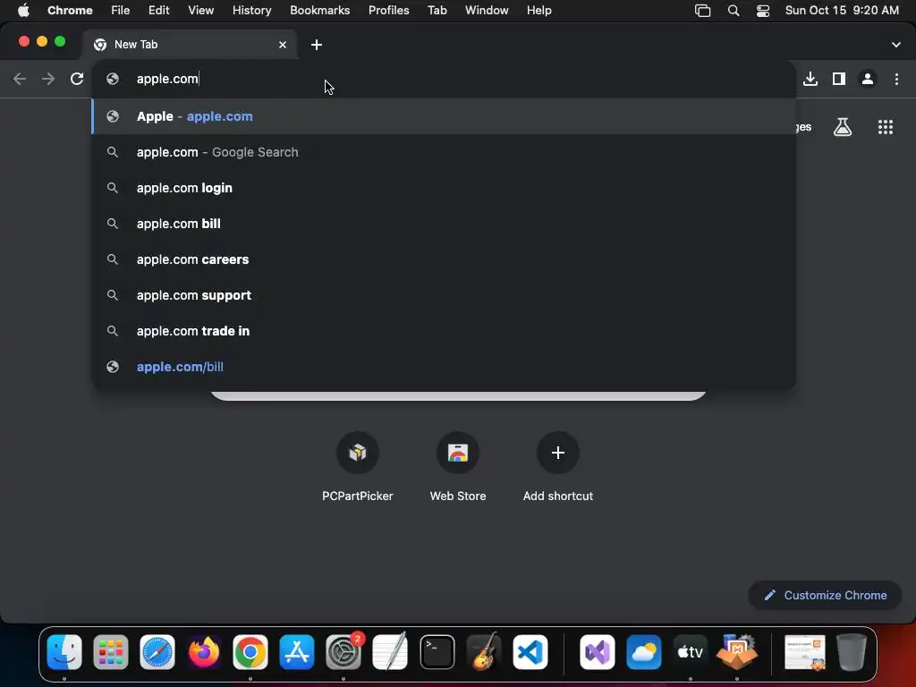
Task: Go forward with the forward arrow
Action: pos(48,79)
